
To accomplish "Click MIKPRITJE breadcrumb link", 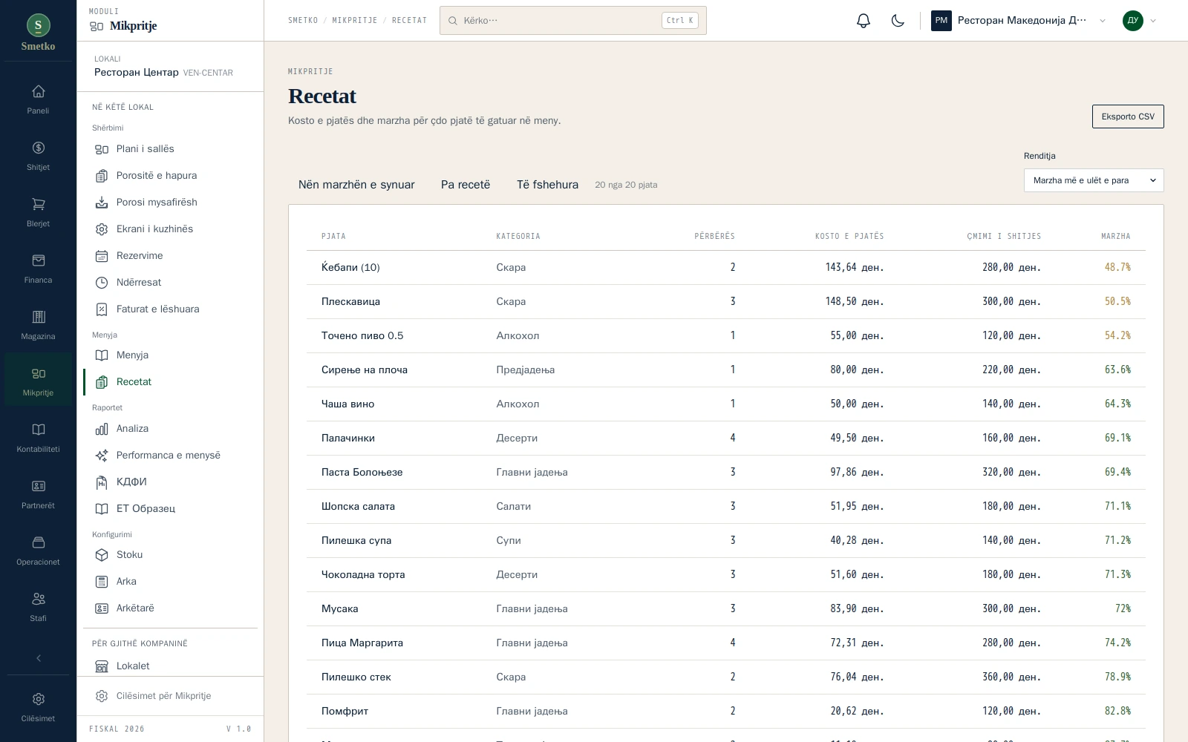I will pos(355,21).
